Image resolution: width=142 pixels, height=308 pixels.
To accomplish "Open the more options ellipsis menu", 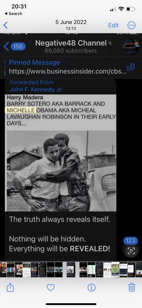I will click(x=131, y=25).
